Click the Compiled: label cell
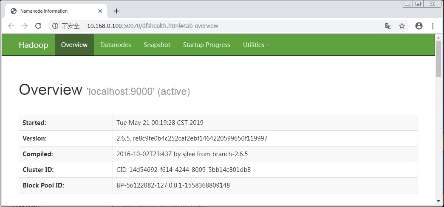This screenshot has height=207, width=444. tap(66, 154)
